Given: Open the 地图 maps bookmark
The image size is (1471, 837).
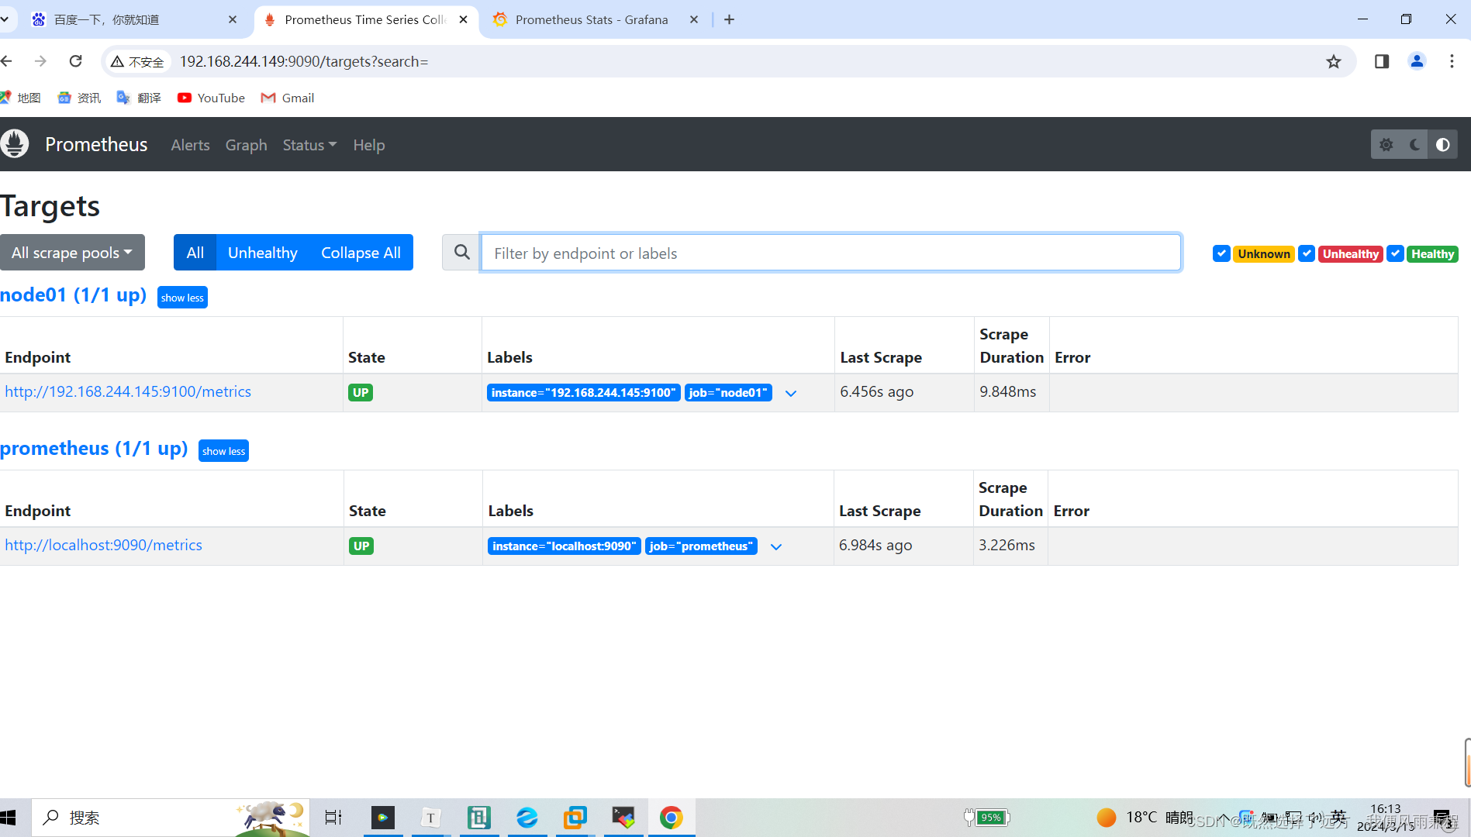Looking at the screenshot, I should [21, 98].
